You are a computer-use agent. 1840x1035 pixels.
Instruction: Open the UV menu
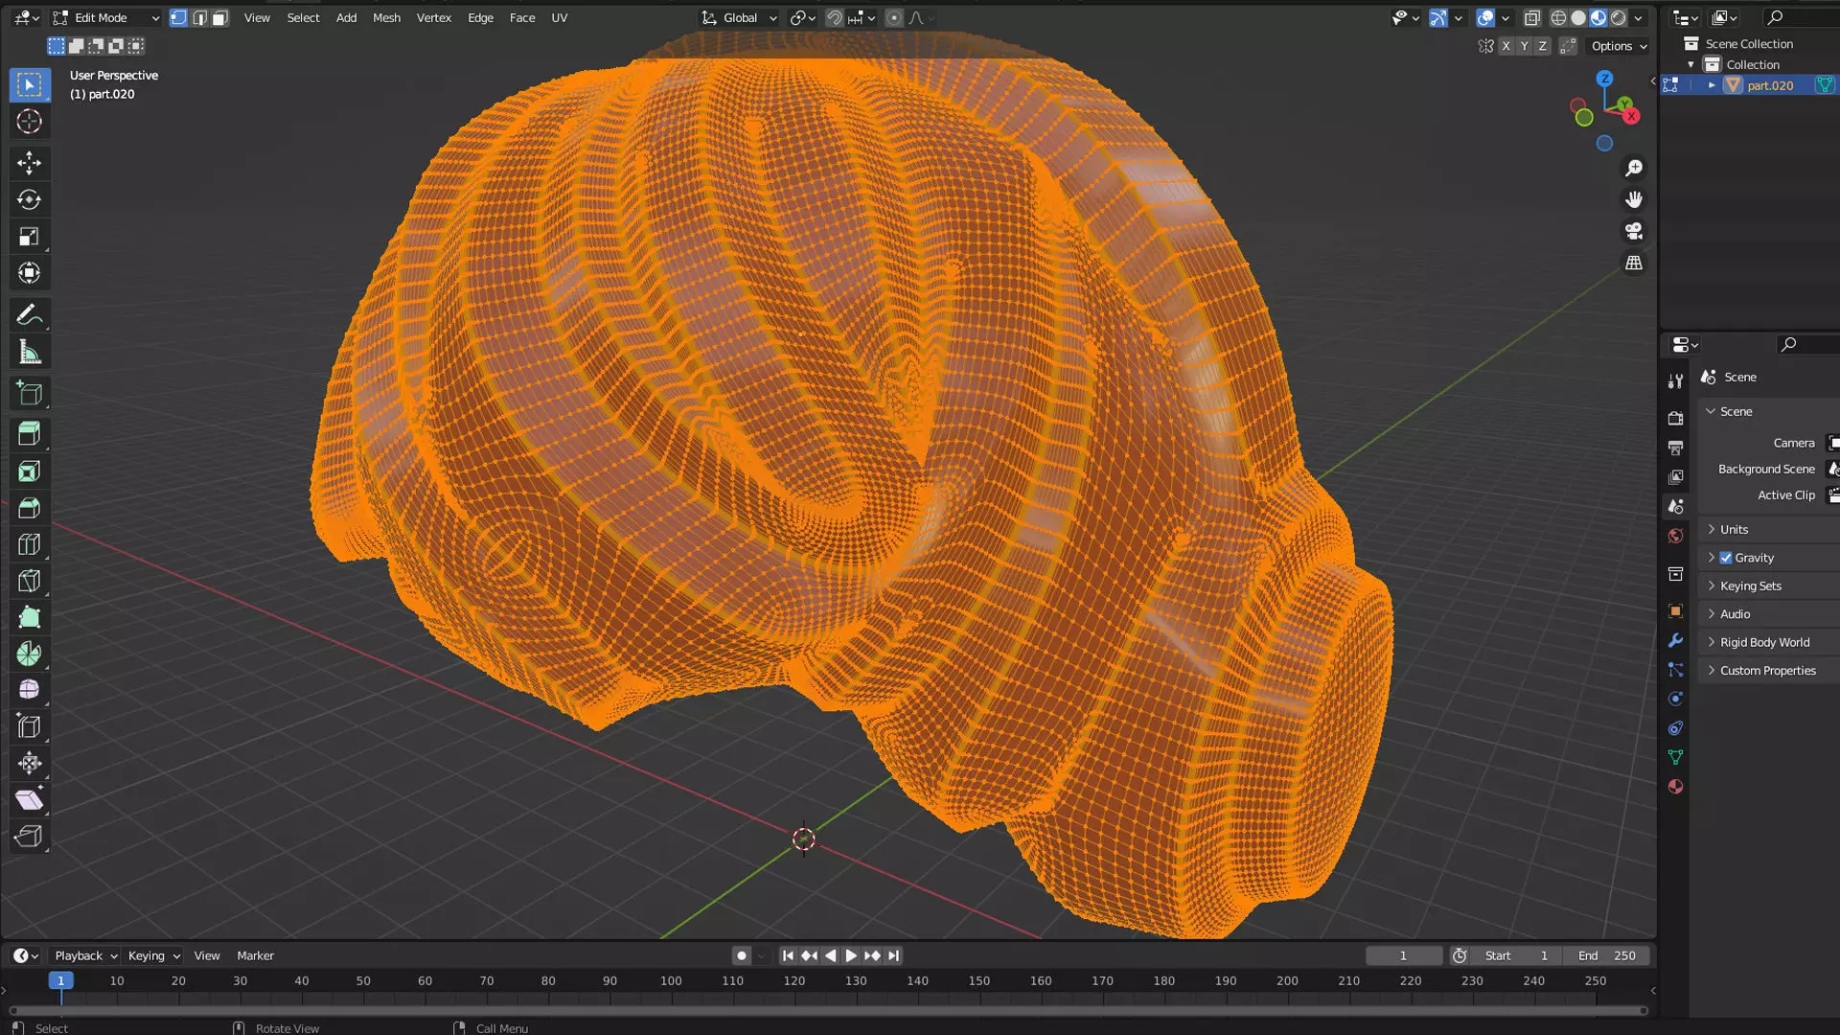559,18
